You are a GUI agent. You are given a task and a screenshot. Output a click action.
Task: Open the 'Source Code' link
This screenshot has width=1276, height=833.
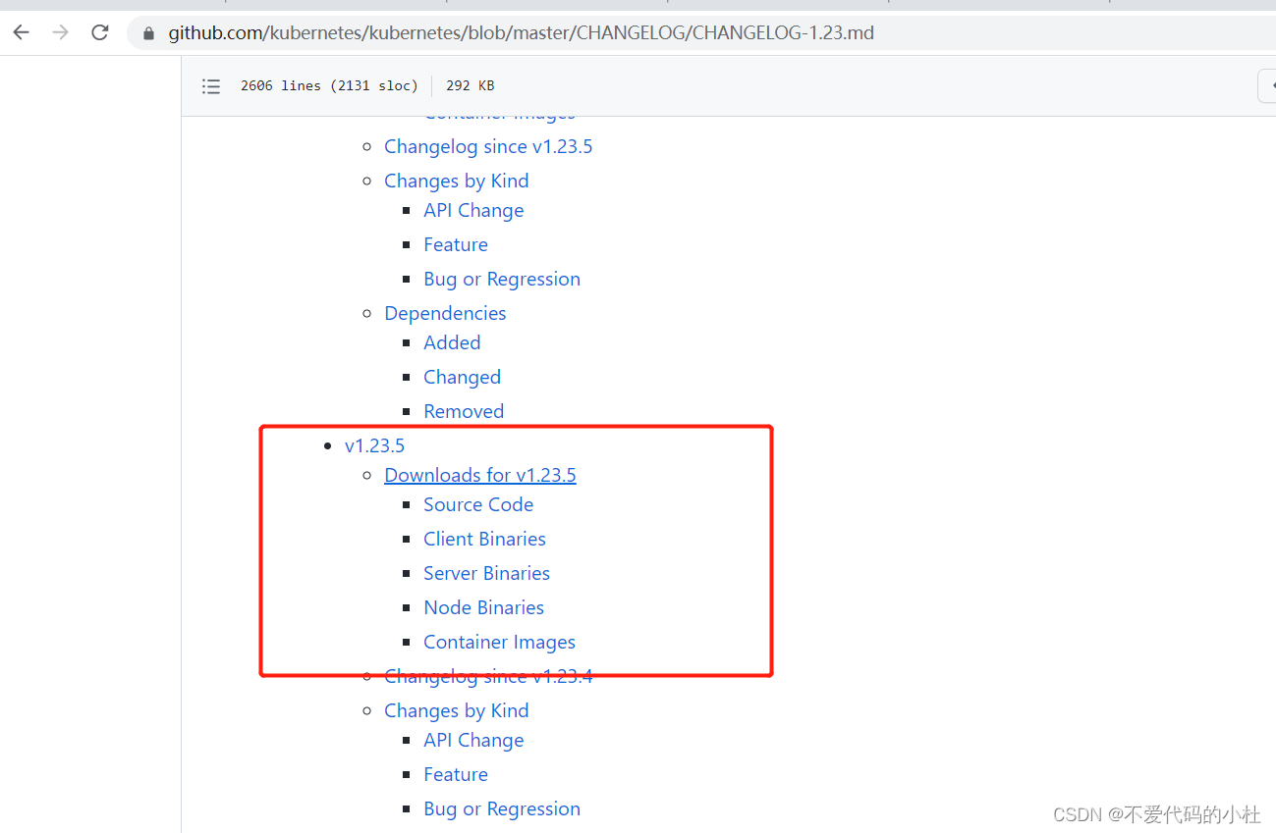click(478, 504)
